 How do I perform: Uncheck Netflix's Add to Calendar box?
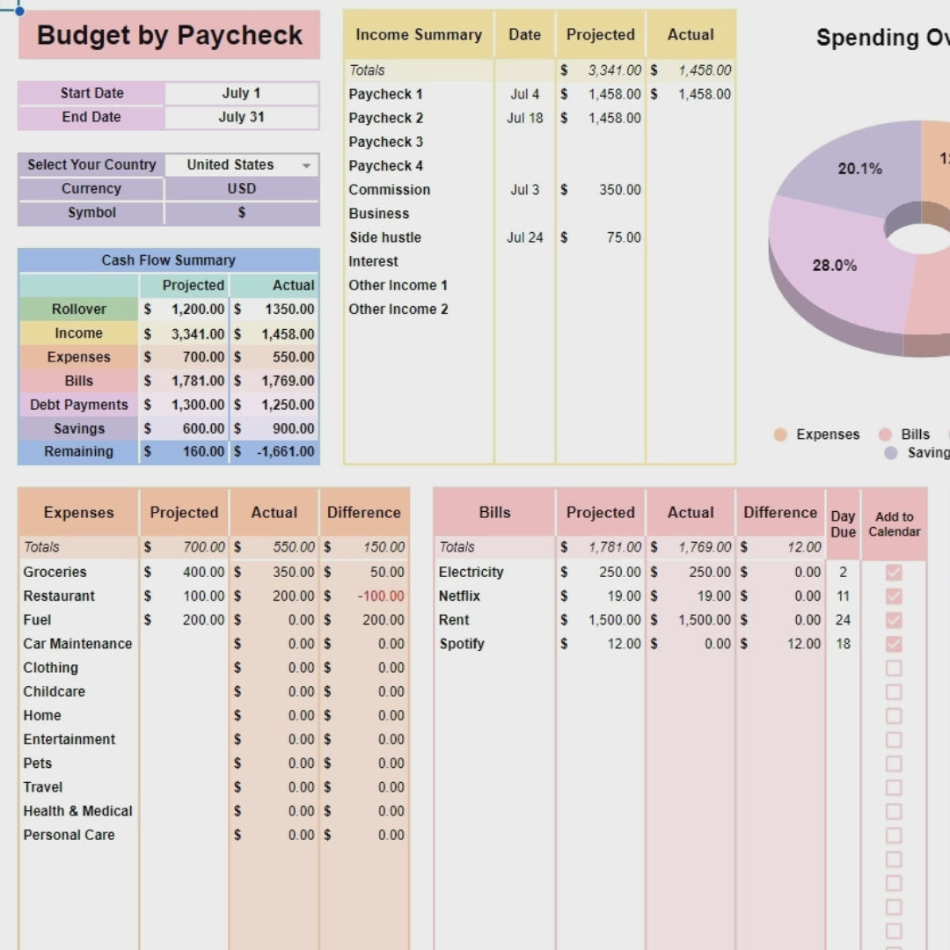pos(894,596)
